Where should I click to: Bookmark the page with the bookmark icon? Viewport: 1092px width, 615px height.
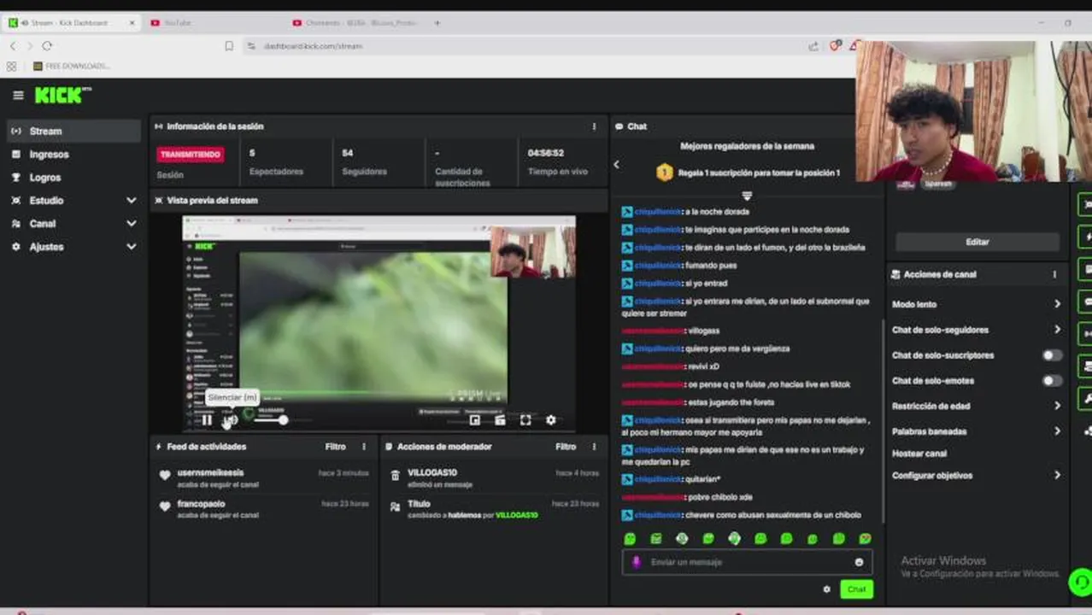tap(229, 46)
